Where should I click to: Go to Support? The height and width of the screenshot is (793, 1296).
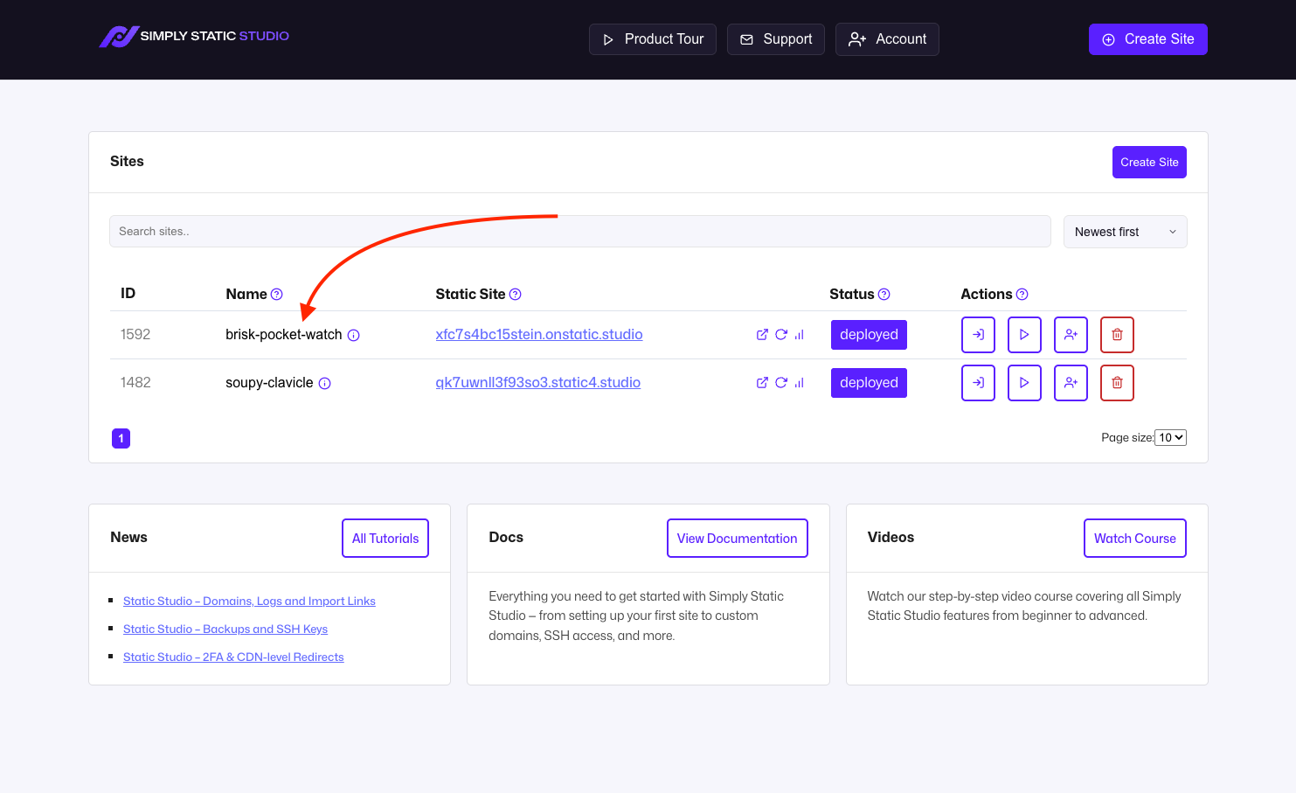[776, 39]
